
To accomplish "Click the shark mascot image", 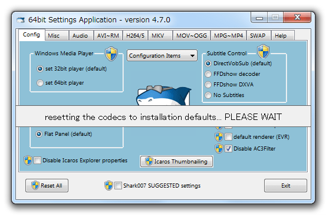I will [x=163, y=95].
